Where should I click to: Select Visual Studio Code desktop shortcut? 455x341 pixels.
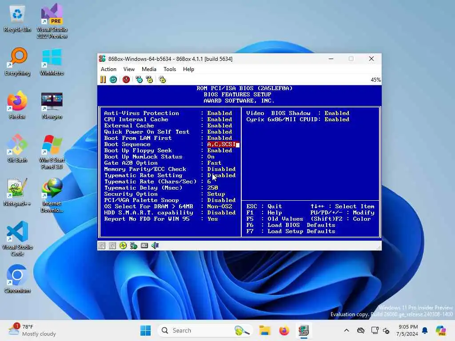[x=17, y=238]
